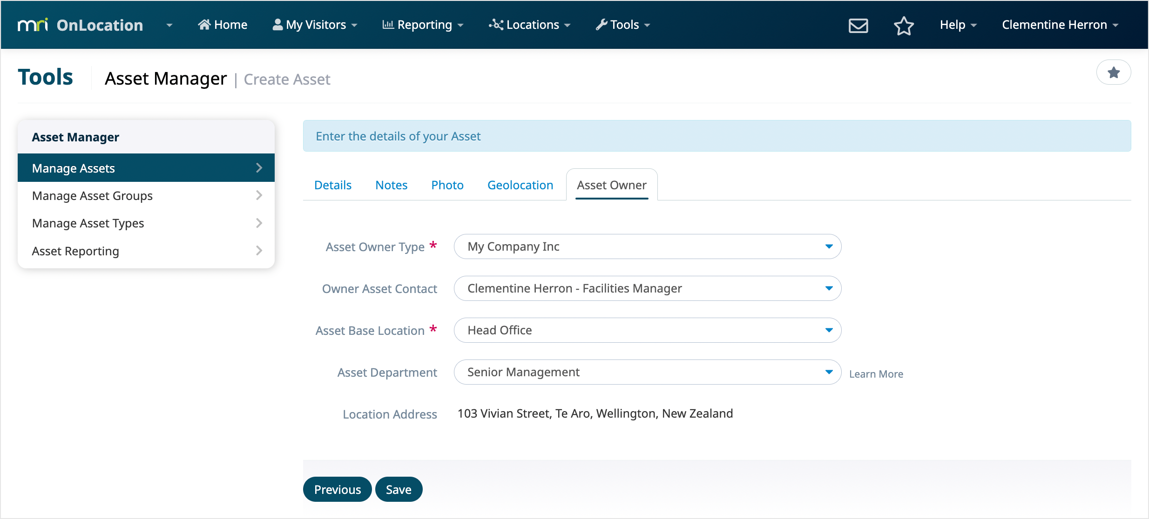Click the Tools wrench icon
The height and width of the screenshot is (519, 1149).
602,25
